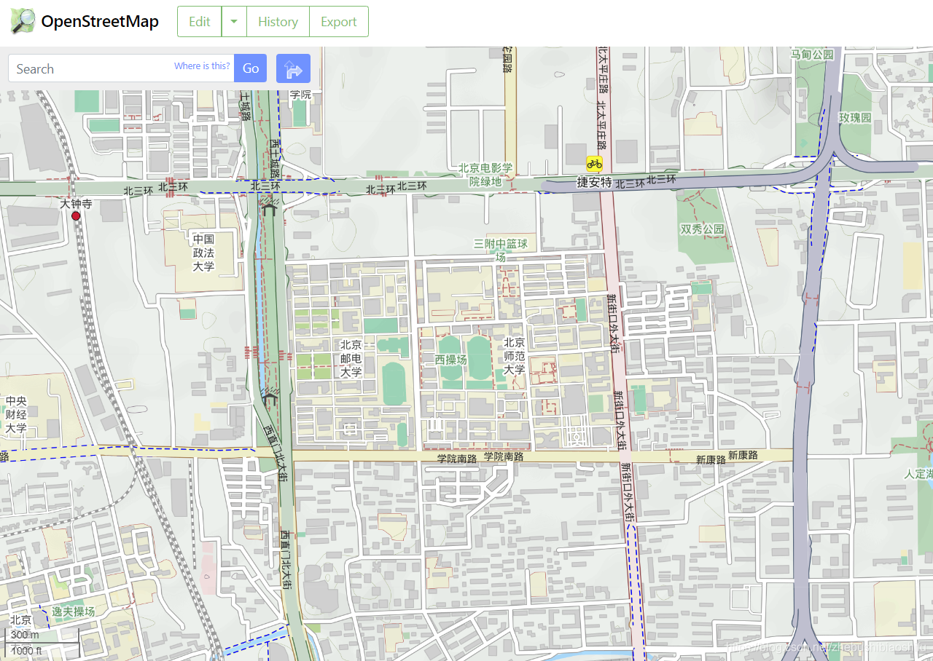Screen dimensions: 933x661
Task: Click the OpenStreetMap magnifier logo
Action: 23,21
